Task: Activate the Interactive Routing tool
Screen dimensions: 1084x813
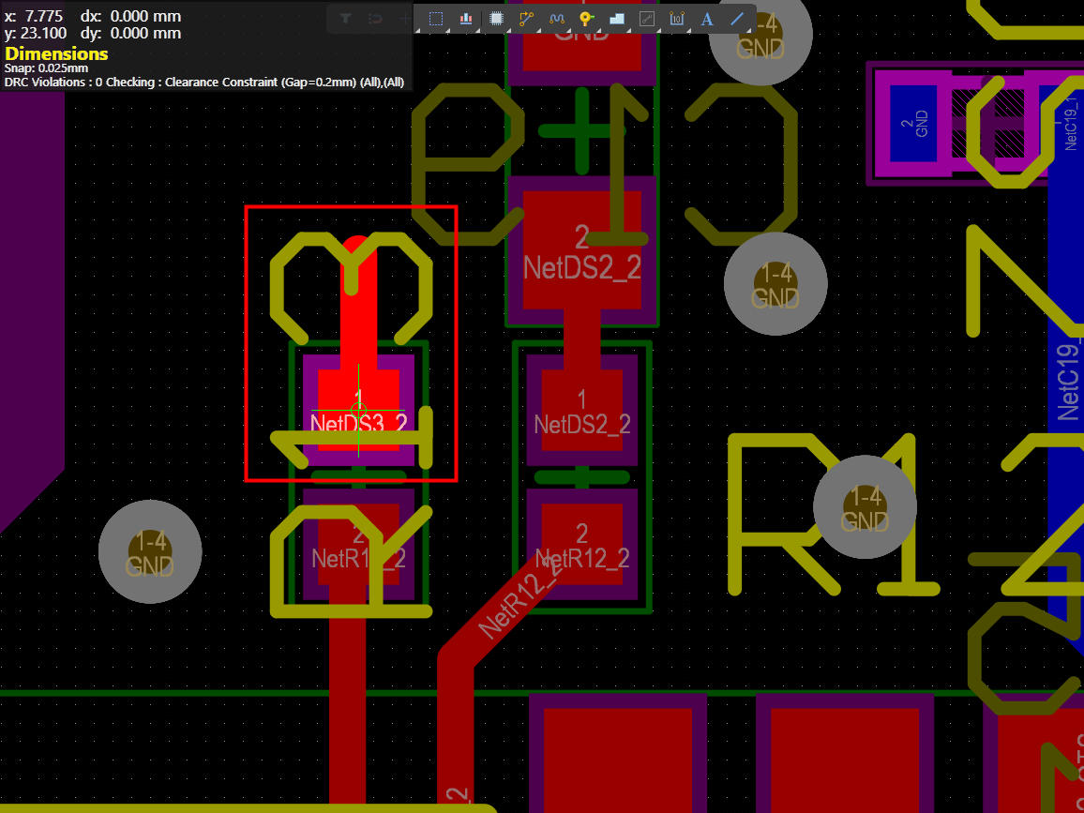Action: pyautogui.click(x=526, y=19)
